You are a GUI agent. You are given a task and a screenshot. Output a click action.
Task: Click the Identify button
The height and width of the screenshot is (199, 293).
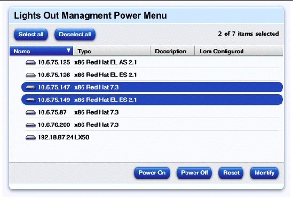(x=264, y=173)
